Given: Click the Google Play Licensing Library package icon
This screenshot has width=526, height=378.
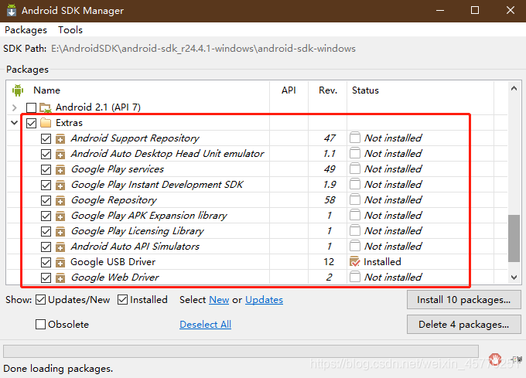Looking at the screenshot, I should coord(60,231).
